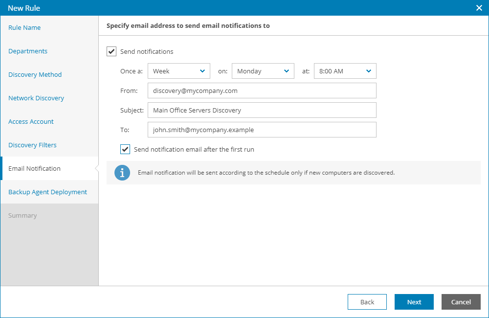Open the Access Account step

(x=31, y=122)
